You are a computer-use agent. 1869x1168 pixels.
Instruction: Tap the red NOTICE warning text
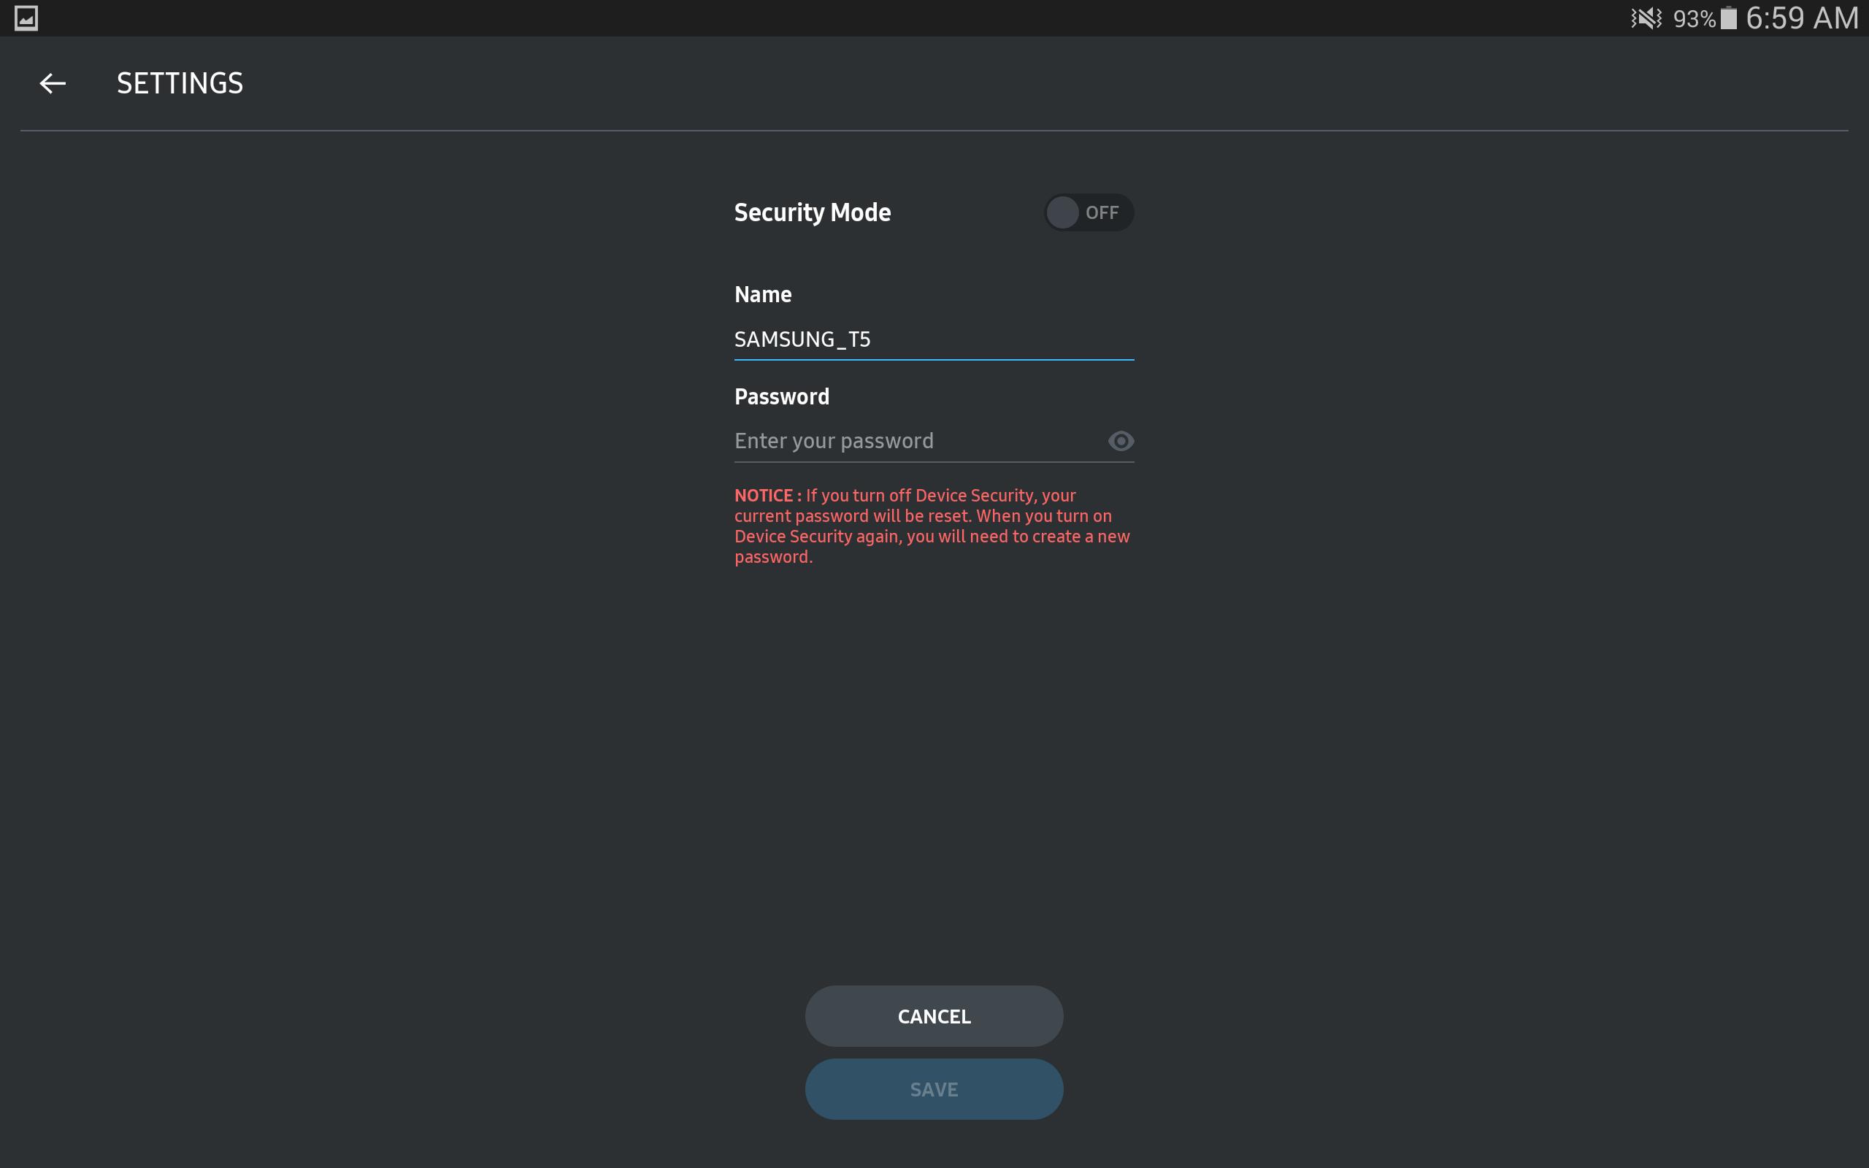(932, 526)
